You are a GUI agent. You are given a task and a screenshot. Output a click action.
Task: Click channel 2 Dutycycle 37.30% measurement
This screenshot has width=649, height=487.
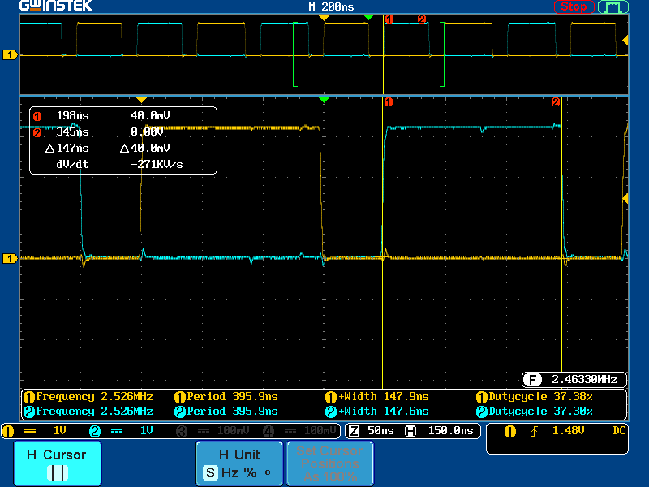(535, 412)
